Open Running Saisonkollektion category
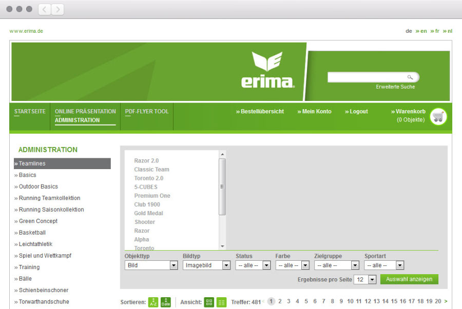Screen dimensions: 462x309 pos(49,210)
